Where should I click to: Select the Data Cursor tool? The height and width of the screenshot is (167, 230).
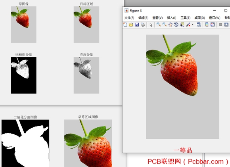(x=182, y=25)
